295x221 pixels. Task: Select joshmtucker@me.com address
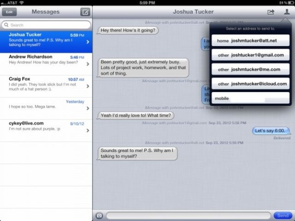pos(250,70)
